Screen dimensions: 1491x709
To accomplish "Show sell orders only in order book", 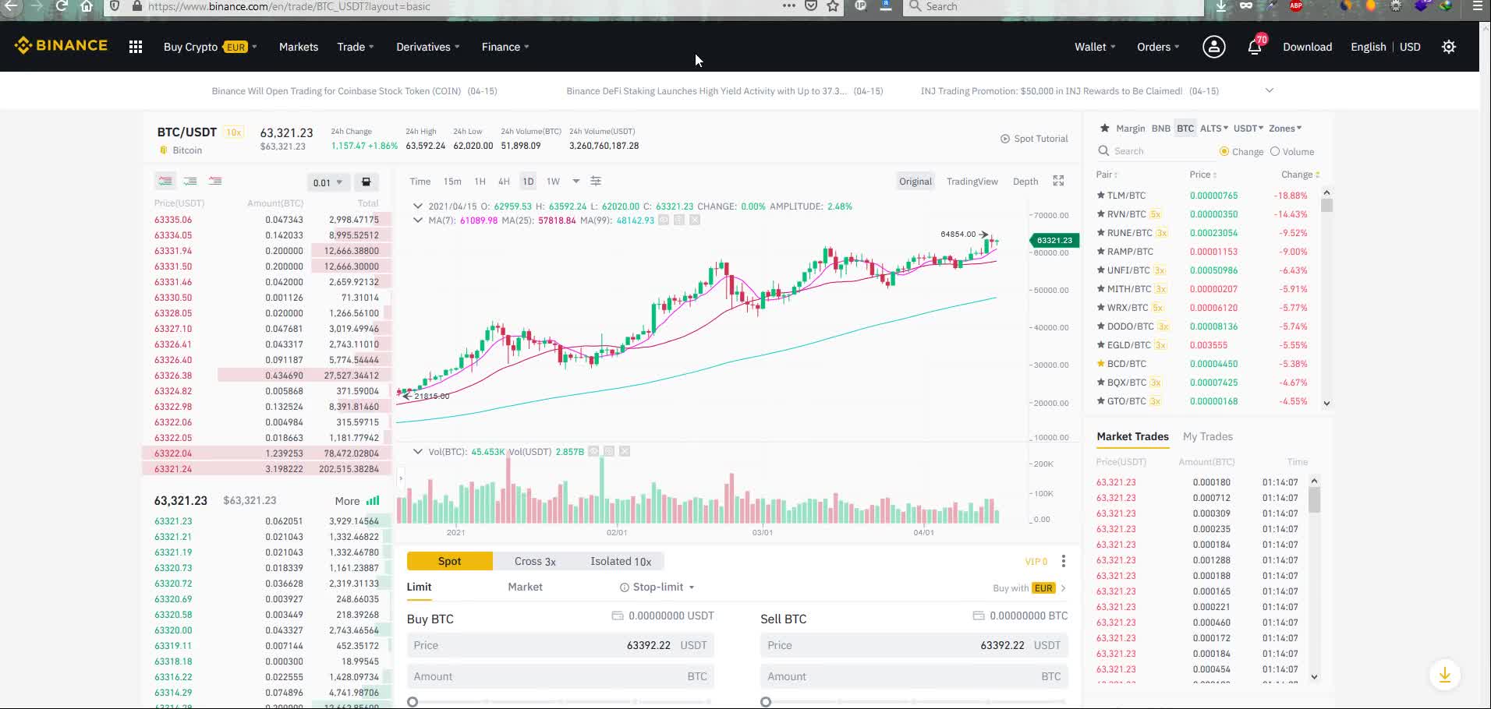I will (215, 181).
